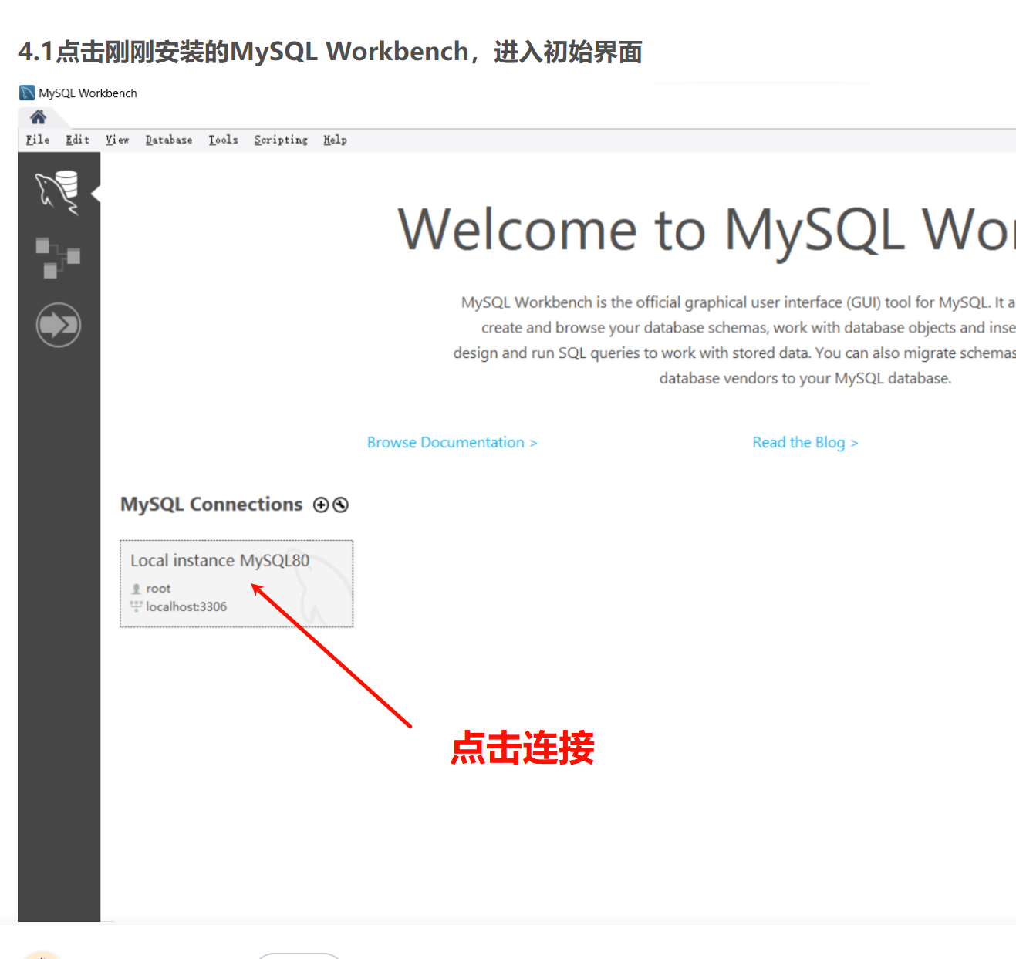Open the File menu
The height and width of the screenshot is (959, 1016).
[38, 140]
